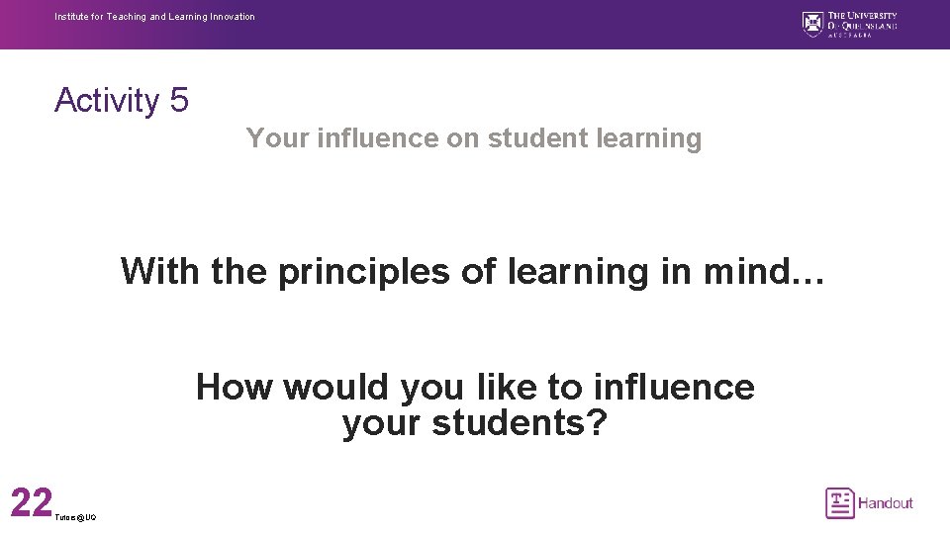The image size is (950, 534).
Task: Click the AUSTRALIA text under the logo
Action: coord(850,36)
